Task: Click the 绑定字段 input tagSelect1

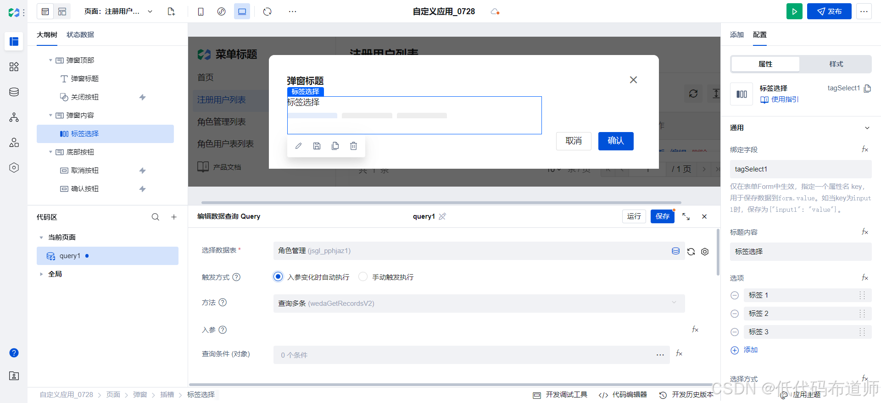Action: [801, 169]
